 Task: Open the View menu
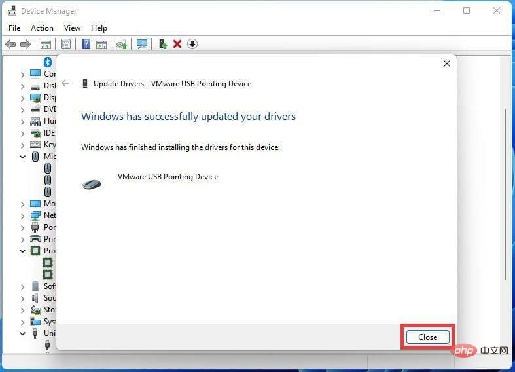(x=72, y=28)
